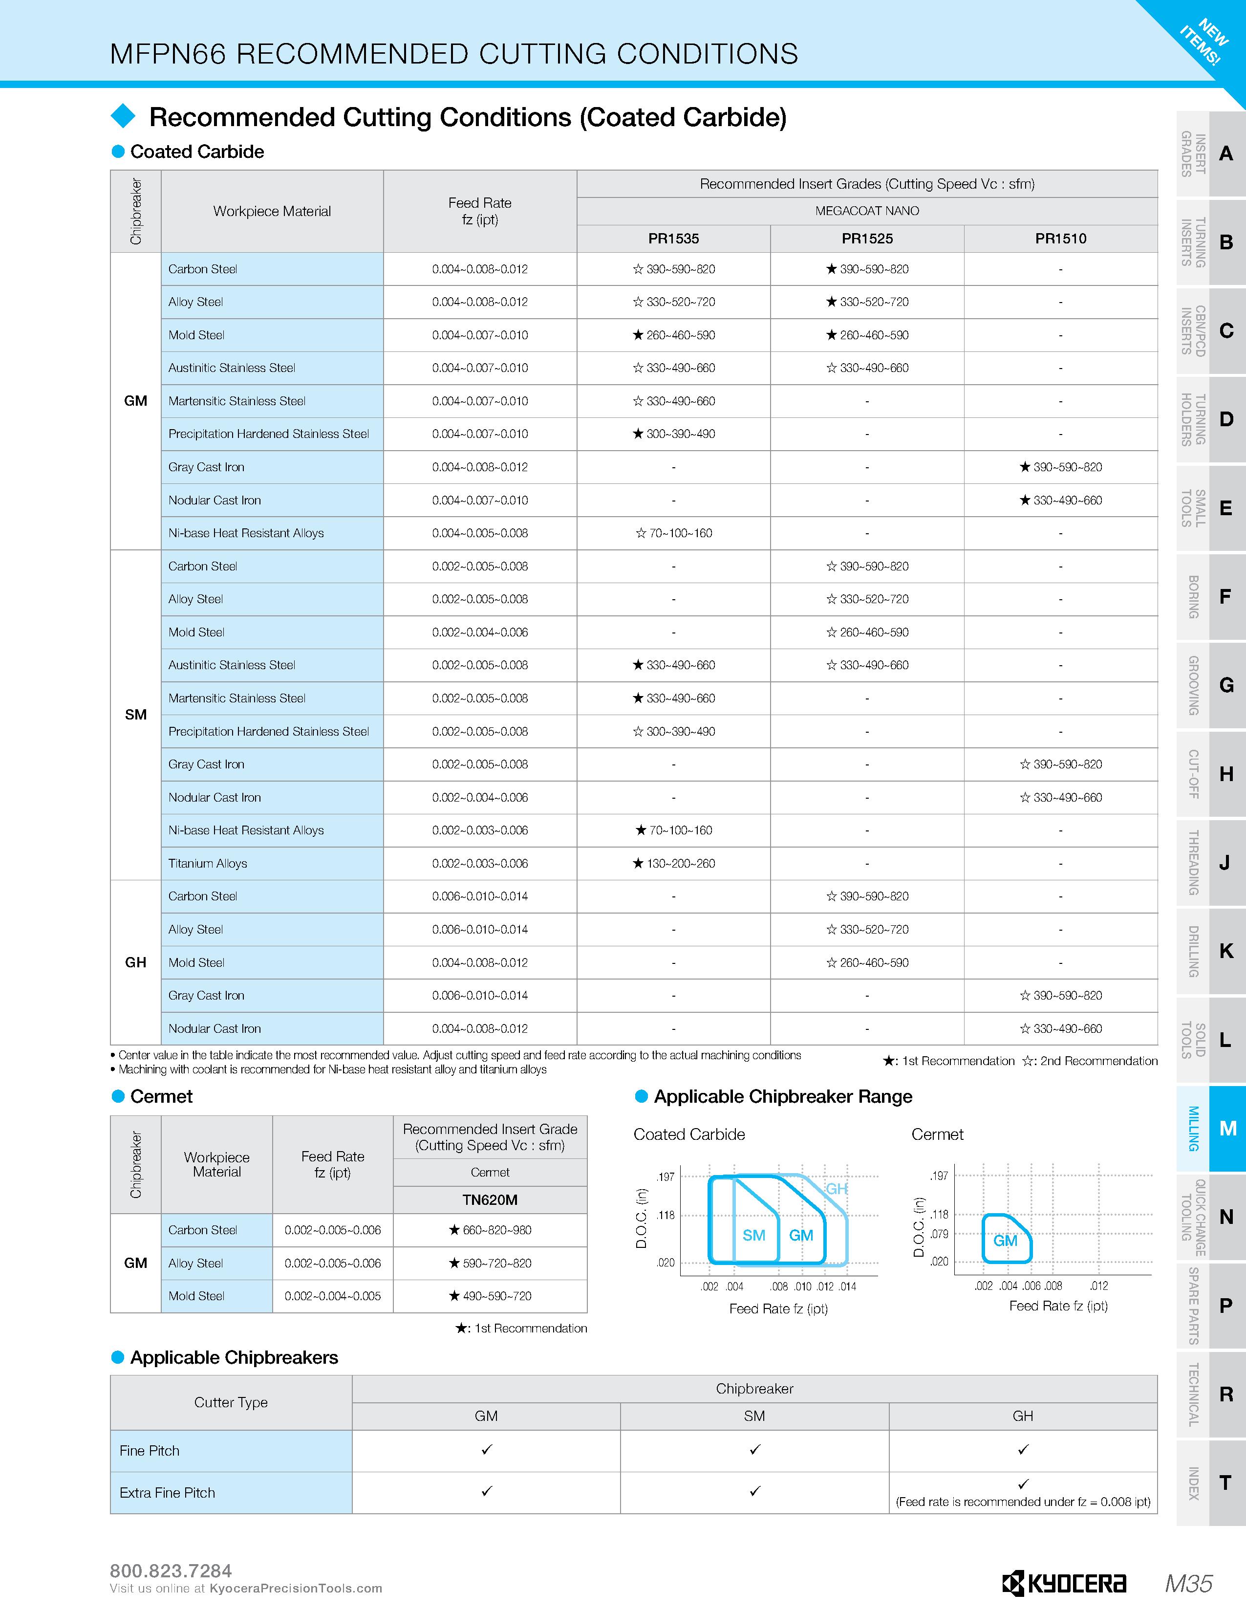Open the Quick Change Tooling tab N
1246x1613 pixels.
(1210, 1217)
